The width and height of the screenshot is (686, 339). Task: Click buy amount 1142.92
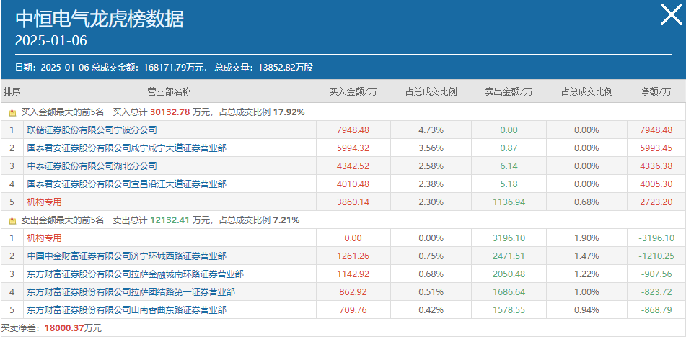pos(353,274)
